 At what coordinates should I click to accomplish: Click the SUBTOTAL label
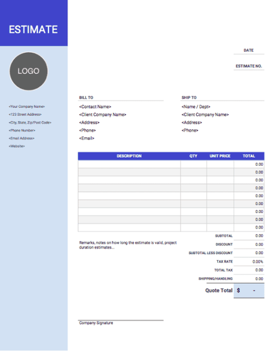tap(224, 236)
